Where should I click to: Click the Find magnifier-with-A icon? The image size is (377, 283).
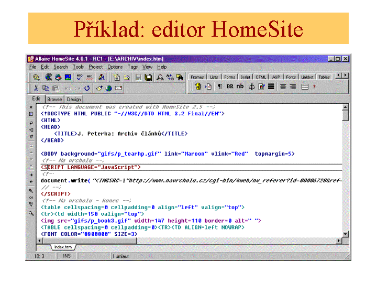[x=160, y=77]
